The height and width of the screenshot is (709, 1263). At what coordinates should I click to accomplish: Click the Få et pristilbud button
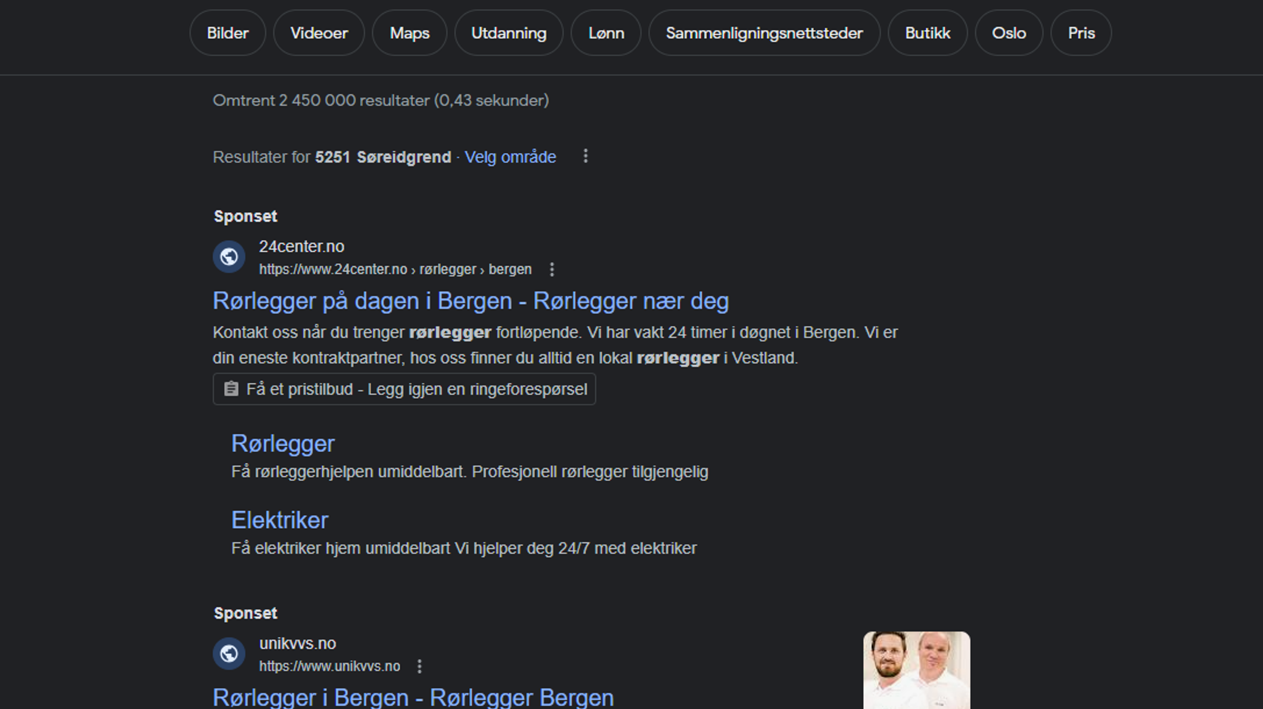[x=416, y=389]
